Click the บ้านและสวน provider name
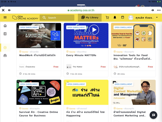 coord(30,67)
